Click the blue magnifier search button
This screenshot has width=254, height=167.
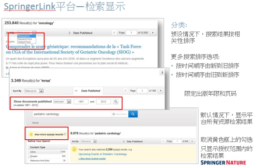133,114
